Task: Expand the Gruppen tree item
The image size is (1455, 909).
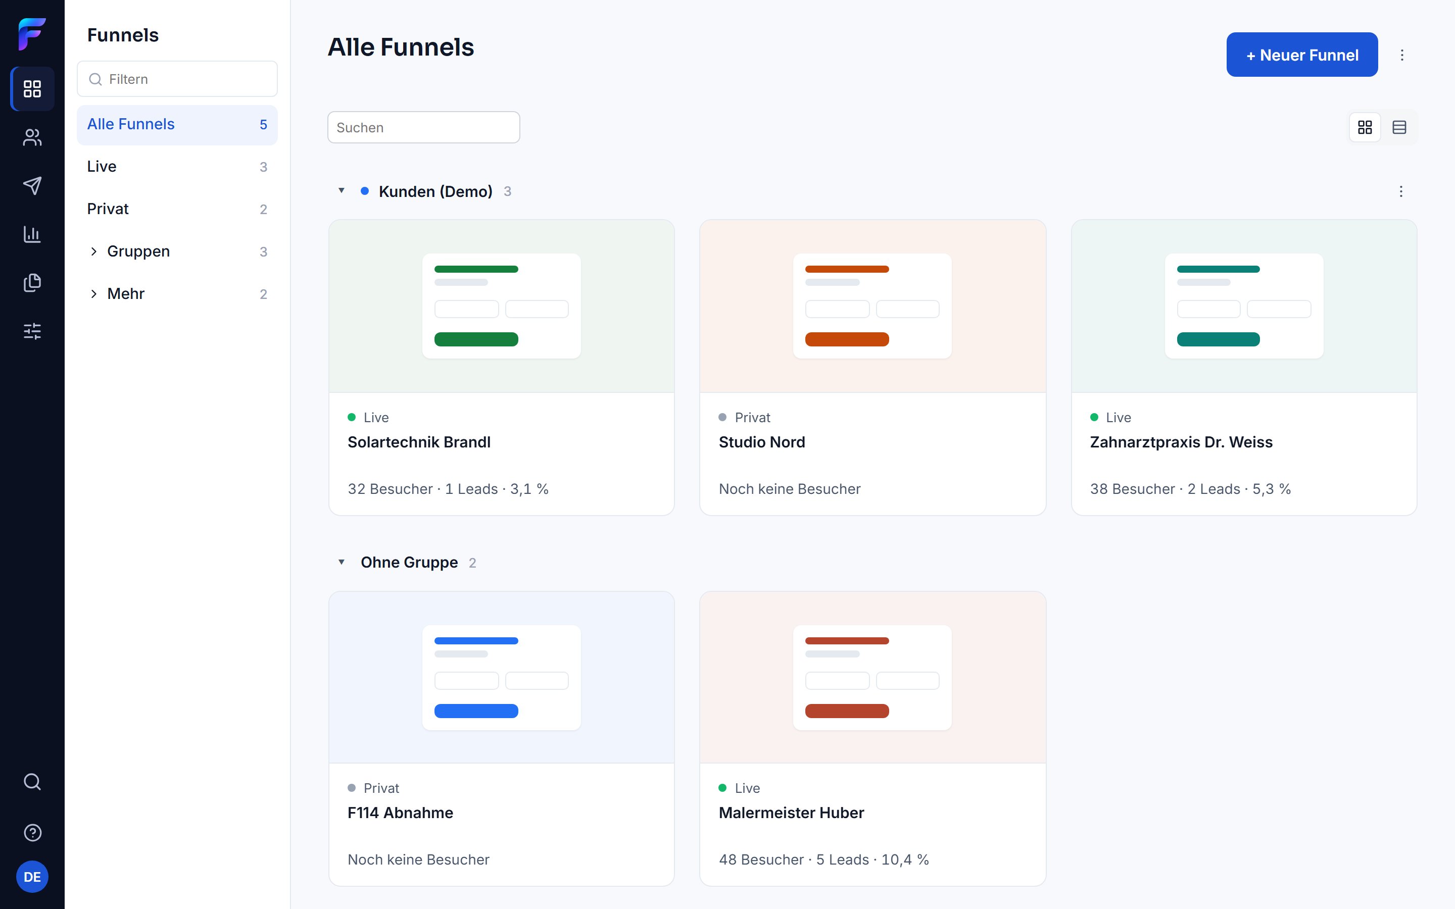Action: (x=94, y=251)
